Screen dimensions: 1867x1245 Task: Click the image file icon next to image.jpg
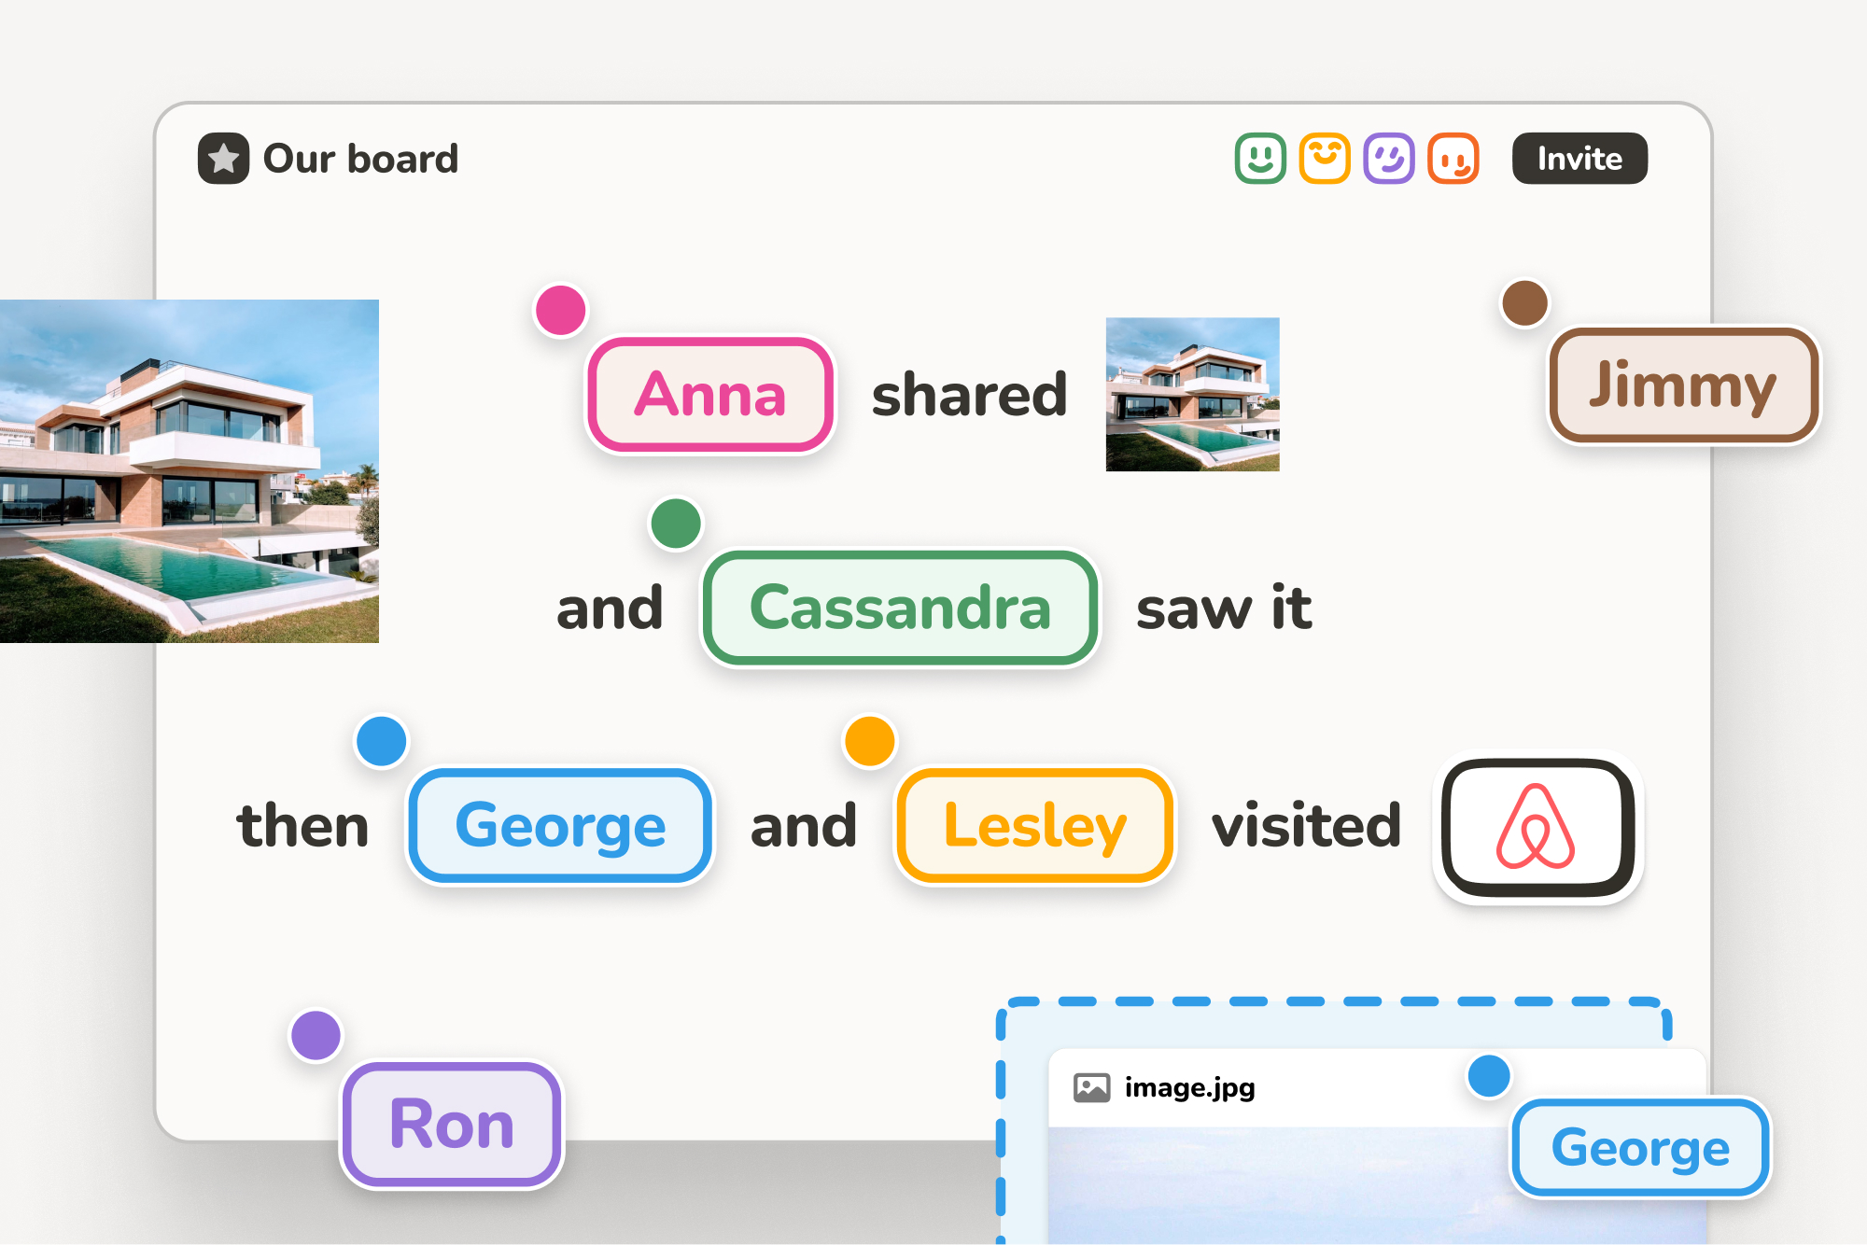click(x=1091, y=1088)
